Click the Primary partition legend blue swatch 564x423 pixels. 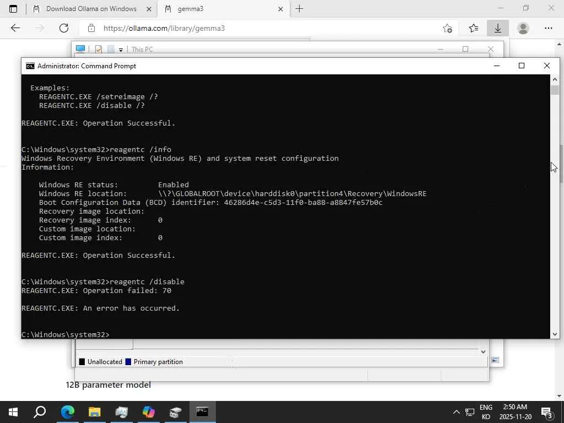[128, 362]
